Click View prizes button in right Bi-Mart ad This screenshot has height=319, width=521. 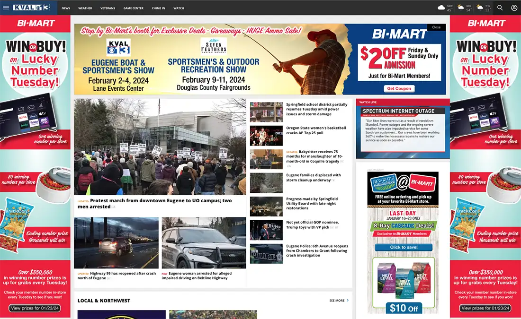pyautogui.click(x=485, y=308)
